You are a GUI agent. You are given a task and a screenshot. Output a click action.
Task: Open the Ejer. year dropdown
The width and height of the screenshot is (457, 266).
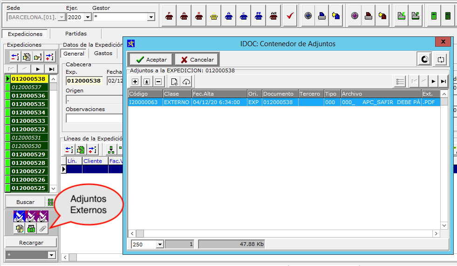pos(87,17)
